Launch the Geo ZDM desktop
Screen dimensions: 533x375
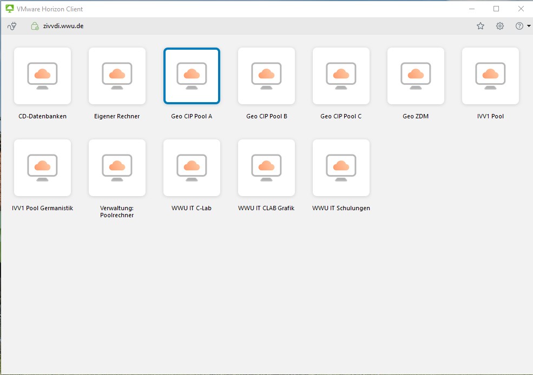click(416, 76)
